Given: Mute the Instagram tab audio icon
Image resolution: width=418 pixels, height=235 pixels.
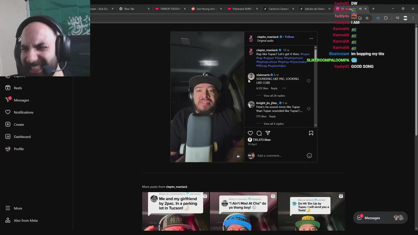Looking at the screenshot, I should [x=360, y=9].
